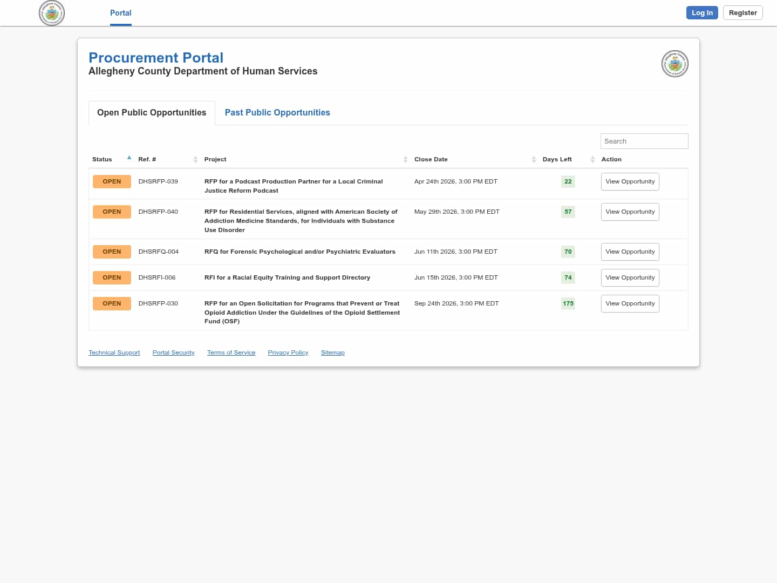Sort by Days Left column arrows

(x=592, y=159)
